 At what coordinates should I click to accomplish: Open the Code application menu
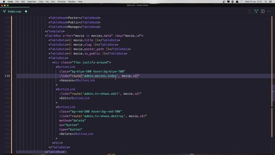[x=10, y=2]
